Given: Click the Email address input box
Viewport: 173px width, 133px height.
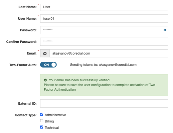Looking at the screenshot, I should [x=109, y=53].
